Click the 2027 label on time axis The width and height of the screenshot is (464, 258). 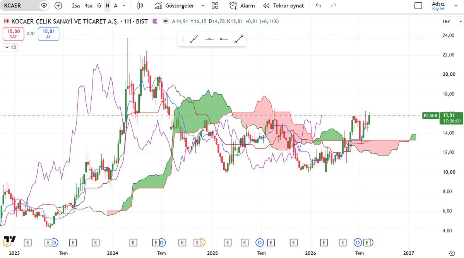408,253
